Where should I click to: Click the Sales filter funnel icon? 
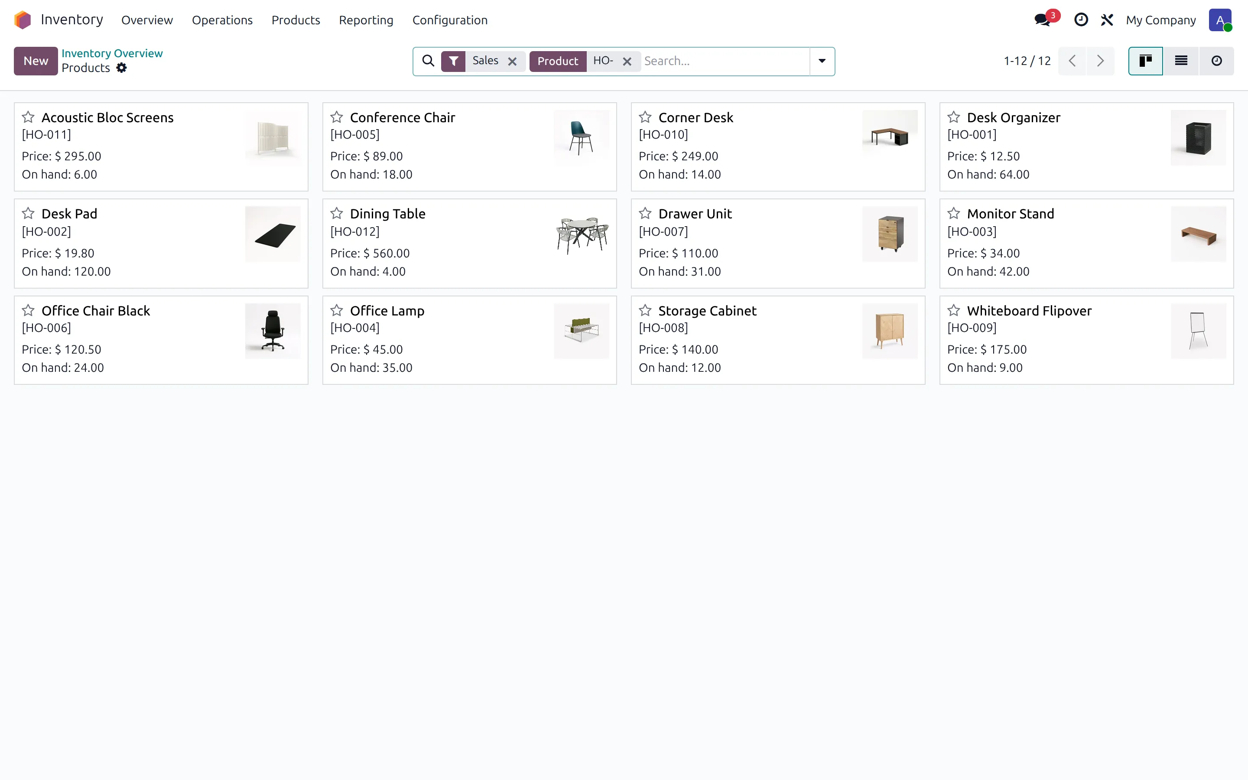coord(453,61)
